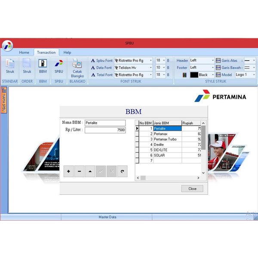Toggle bold for Spbu Font
258x258 pixels.
[168, 60]
